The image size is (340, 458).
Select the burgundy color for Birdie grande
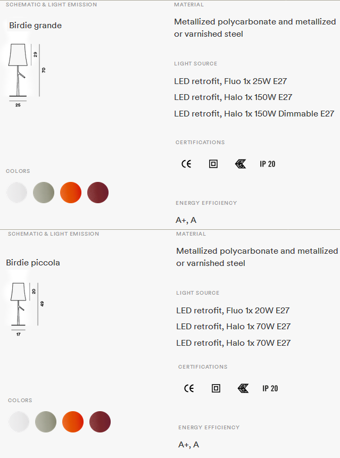pyautogui.click(x=98, y=193)
